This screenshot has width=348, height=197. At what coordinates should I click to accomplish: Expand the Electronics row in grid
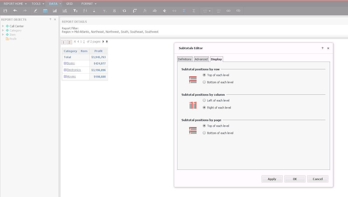[x=65, y=70]
